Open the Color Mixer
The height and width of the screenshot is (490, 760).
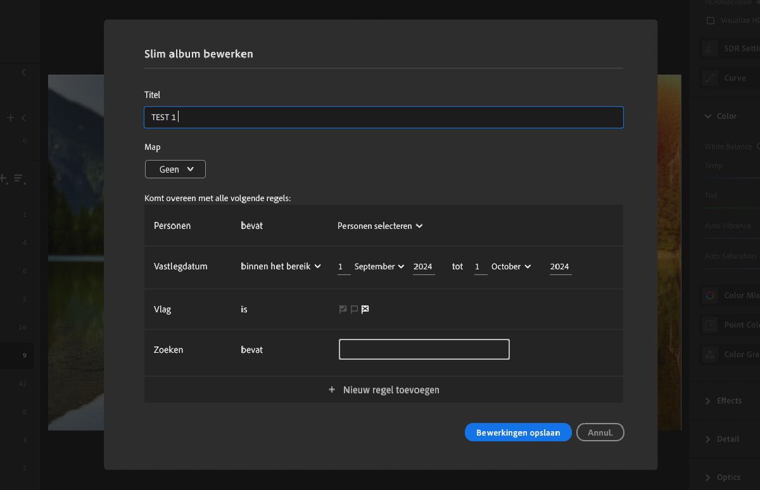pyautogui.click(x=709, y=295)
